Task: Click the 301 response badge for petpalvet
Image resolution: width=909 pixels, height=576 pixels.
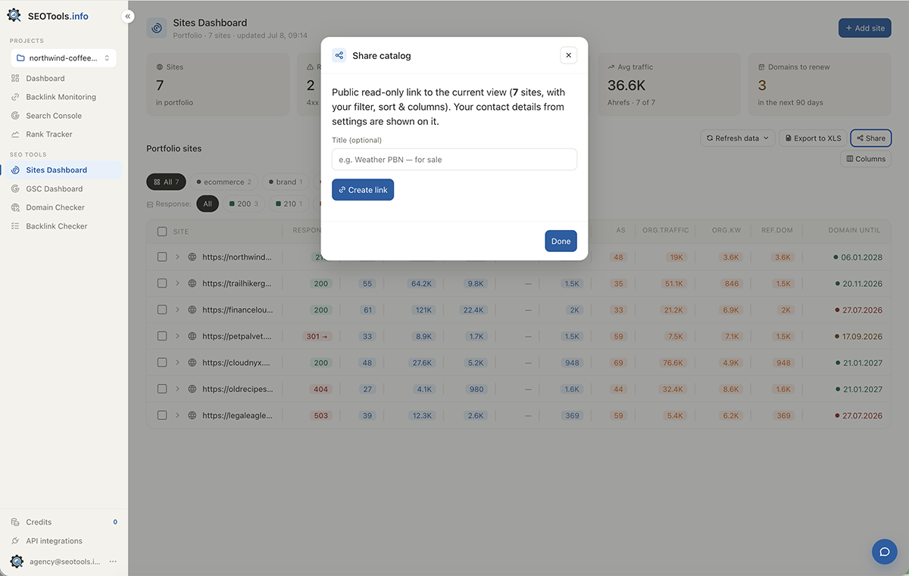Action: click(317, 336)
